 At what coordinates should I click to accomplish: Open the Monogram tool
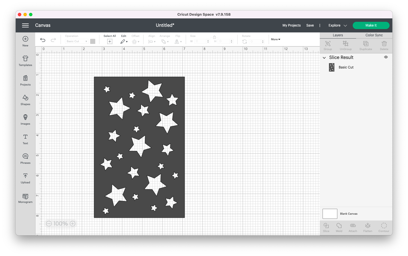(x=25, y=198)
